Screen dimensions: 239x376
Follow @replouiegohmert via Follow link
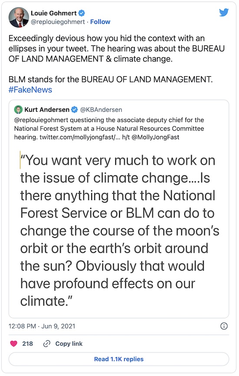pyautogui.click(x=100, y=22)
